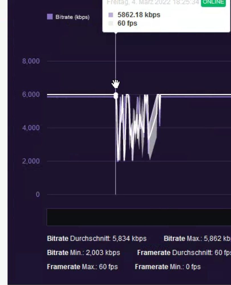Toggle the Bitrate (kbps) legend entry
This screenshot has height=285, width=231.
coord(68,17)
